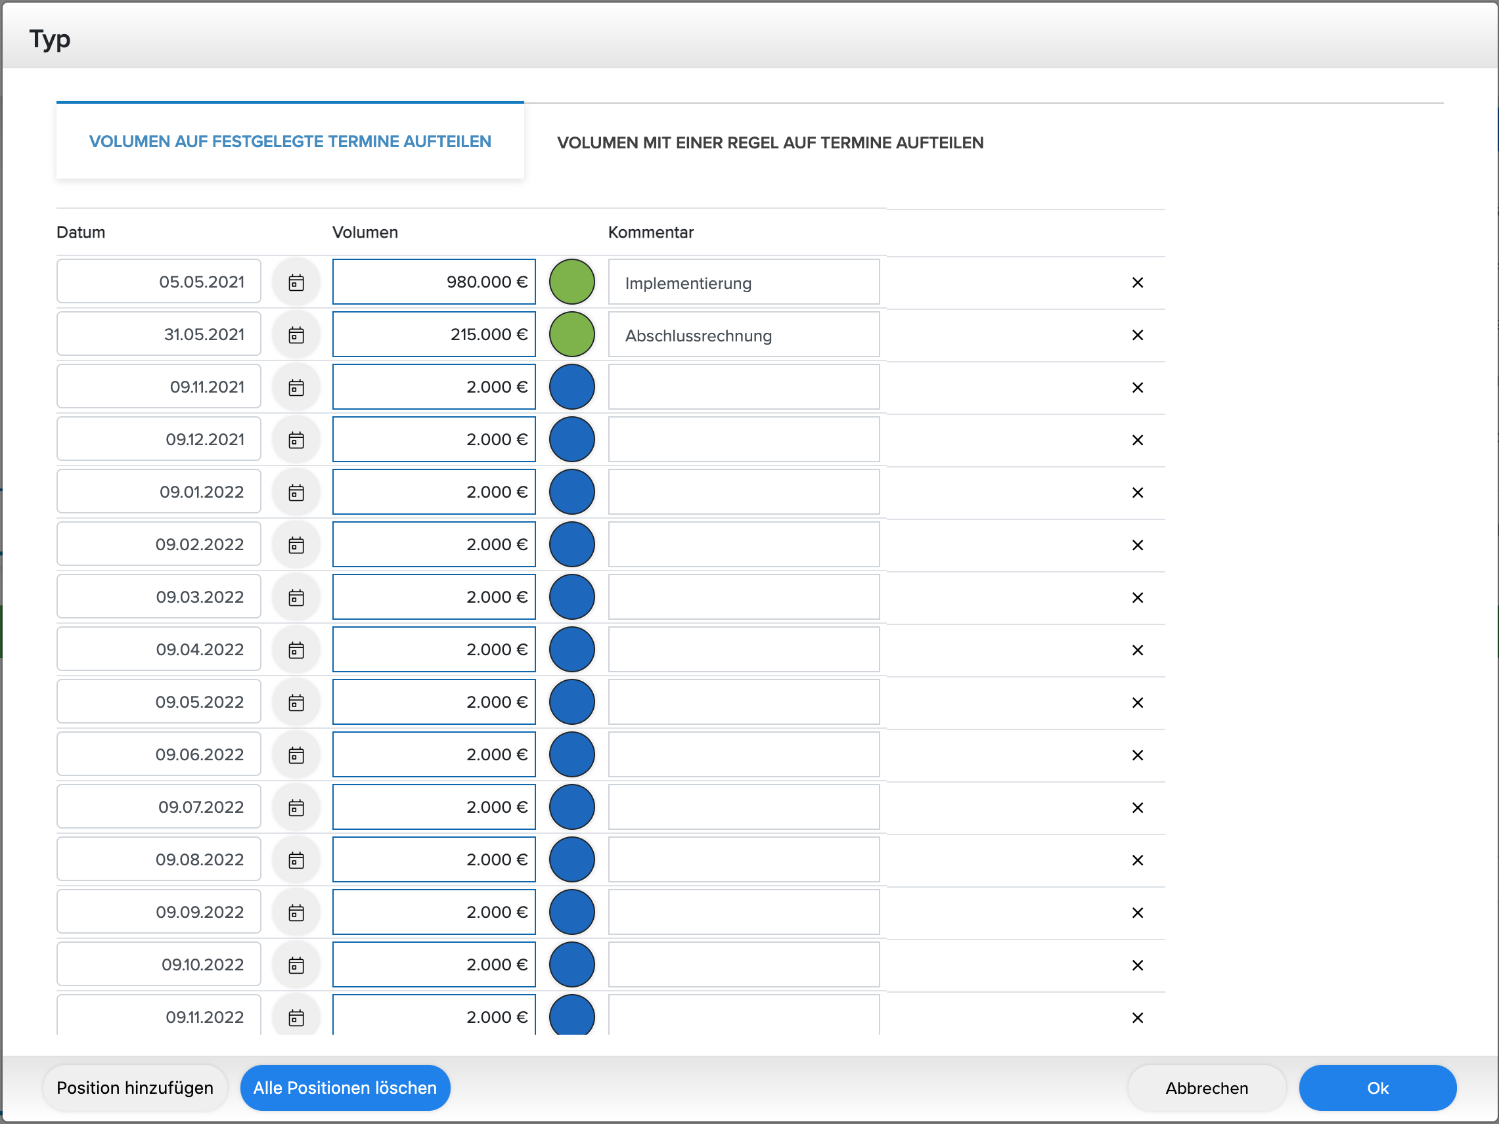Click Position hinzufügen button
Viewport: 1499px width, 1124px height.
point(135,1087)
